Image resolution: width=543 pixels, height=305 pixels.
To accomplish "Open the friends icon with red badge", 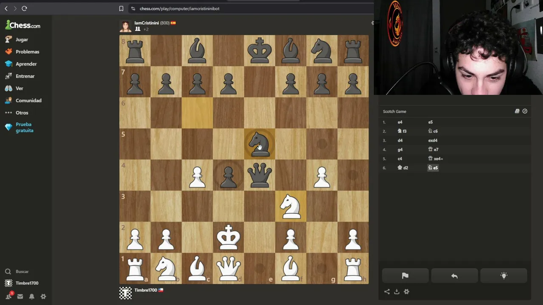I will 8,296.
